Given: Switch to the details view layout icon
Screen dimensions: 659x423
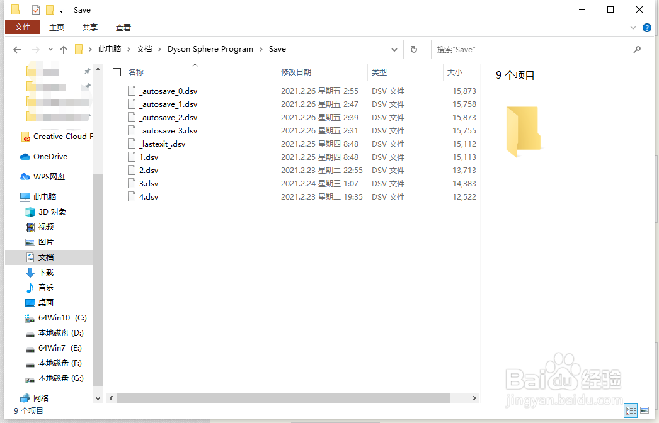Looking at the screenshot, I should coord(631,411).
